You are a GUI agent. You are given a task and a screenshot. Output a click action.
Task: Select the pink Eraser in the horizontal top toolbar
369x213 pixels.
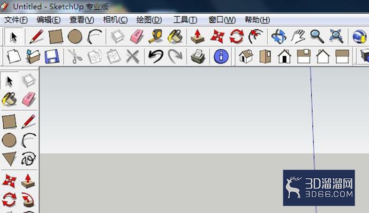137,37
